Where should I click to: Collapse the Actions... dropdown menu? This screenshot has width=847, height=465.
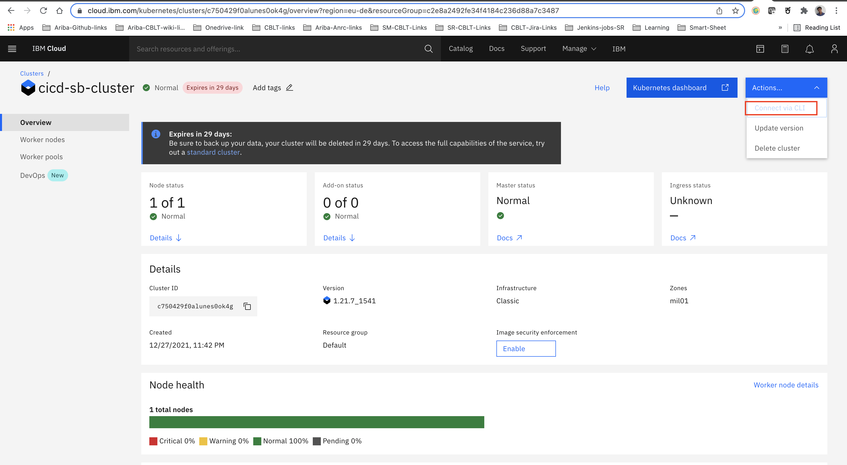[786, 88]
